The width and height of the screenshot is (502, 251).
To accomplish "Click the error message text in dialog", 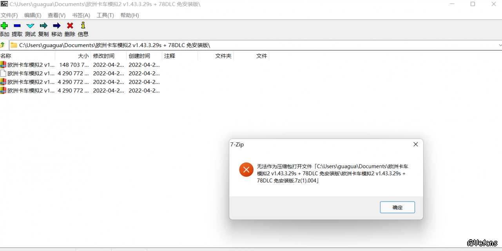I will click(x=332, y=173).
